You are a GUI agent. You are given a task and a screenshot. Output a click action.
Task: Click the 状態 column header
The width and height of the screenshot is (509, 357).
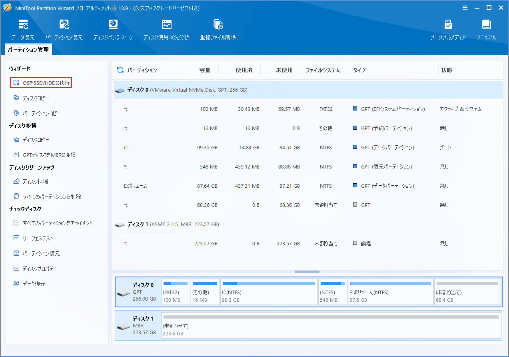coord(446,70)
